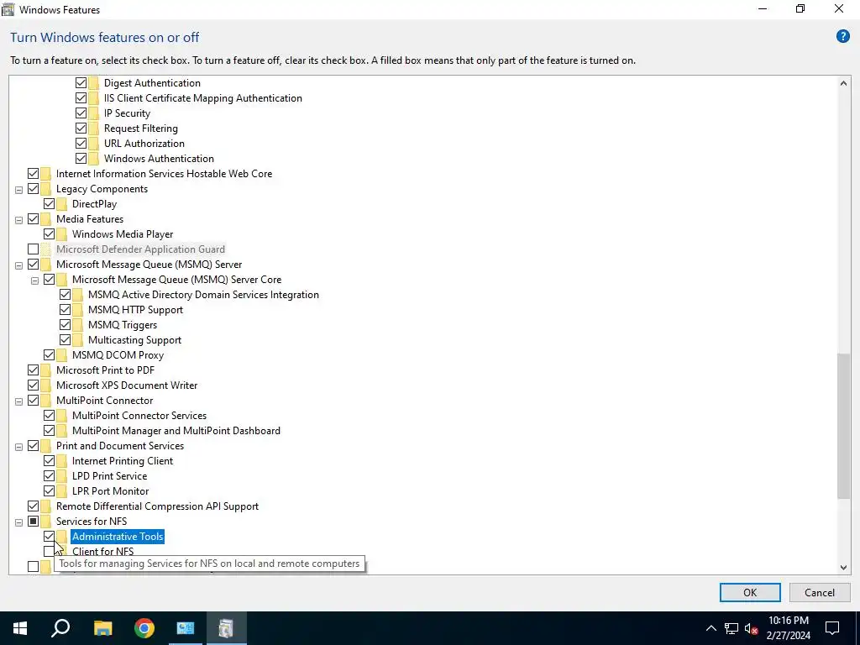Screen dimensions: 860x645
Task: Click scrollbar down arrow
Action: coord(843,567)
